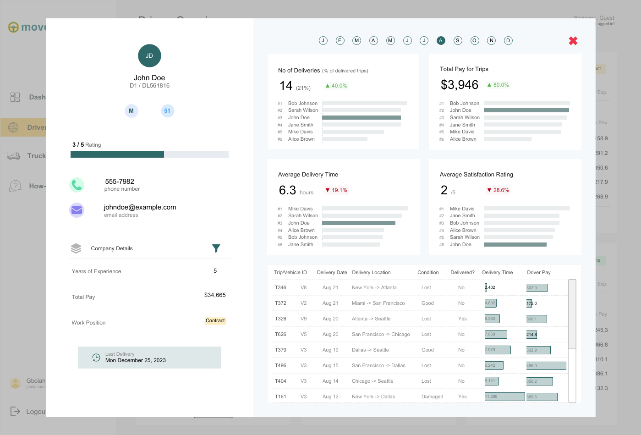The image size is (641, 435).
Task: Close the driver profile with red X
Action: pyautogui.click(x=573, y=41)
